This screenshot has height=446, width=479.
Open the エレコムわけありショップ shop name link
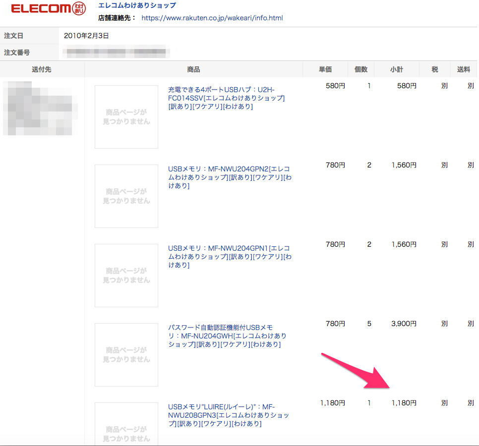137,6
